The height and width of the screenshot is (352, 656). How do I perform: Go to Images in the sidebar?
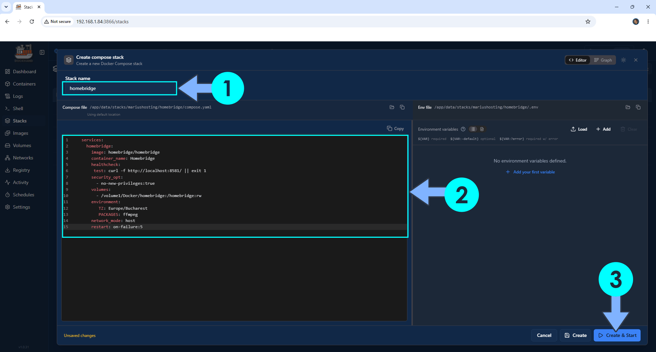pyautogui.click(x=21, y=133)
